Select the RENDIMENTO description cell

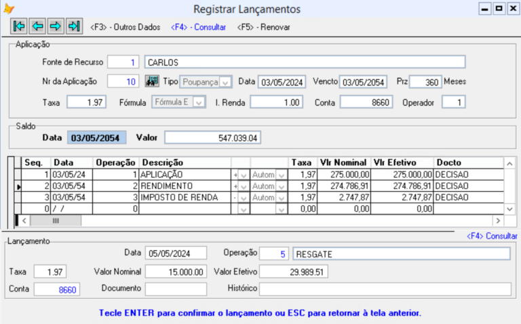[x=185, y=186]
